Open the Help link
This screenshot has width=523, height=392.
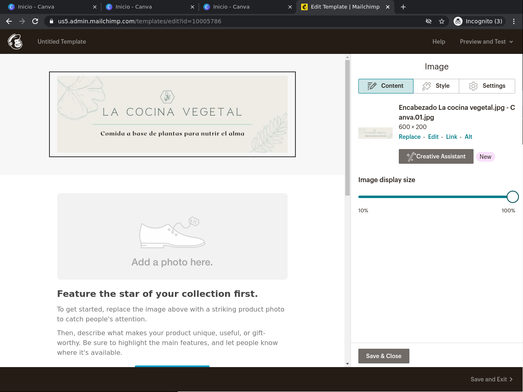[x=439, y=42]
